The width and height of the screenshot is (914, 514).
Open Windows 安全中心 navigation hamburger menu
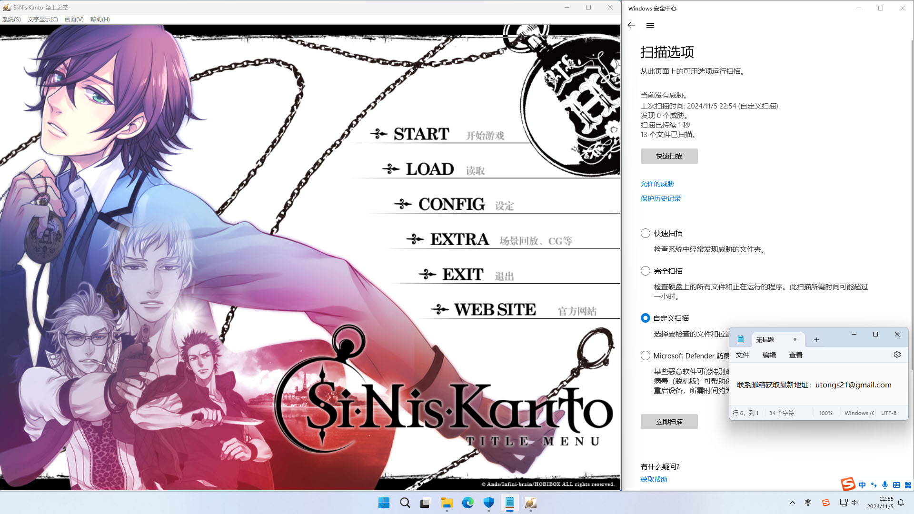(x=650, y=25)
